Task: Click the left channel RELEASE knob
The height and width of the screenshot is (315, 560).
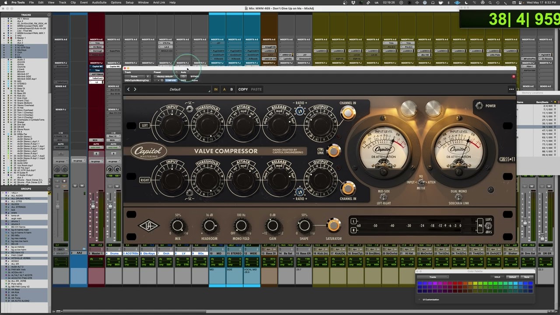Action: pos(279,125)
